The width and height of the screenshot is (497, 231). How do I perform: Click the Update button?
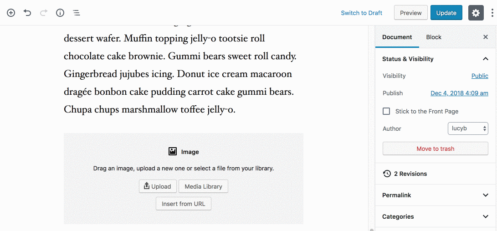tap(446, 13)
